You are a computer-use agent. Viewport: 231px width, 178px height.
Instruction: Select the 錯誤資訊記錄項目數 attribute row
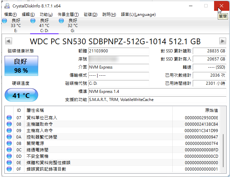point(112,169)
